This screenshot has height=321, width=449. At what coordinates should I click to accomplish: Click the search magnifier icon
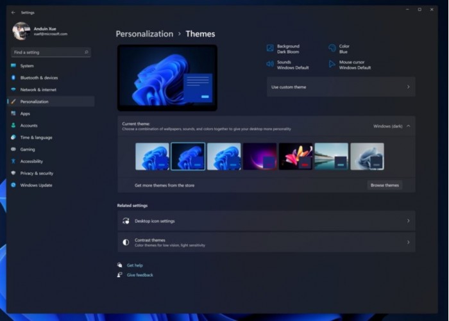point(87,52)
